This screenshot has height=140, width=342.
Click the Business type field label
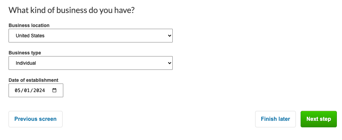[25, 53]
